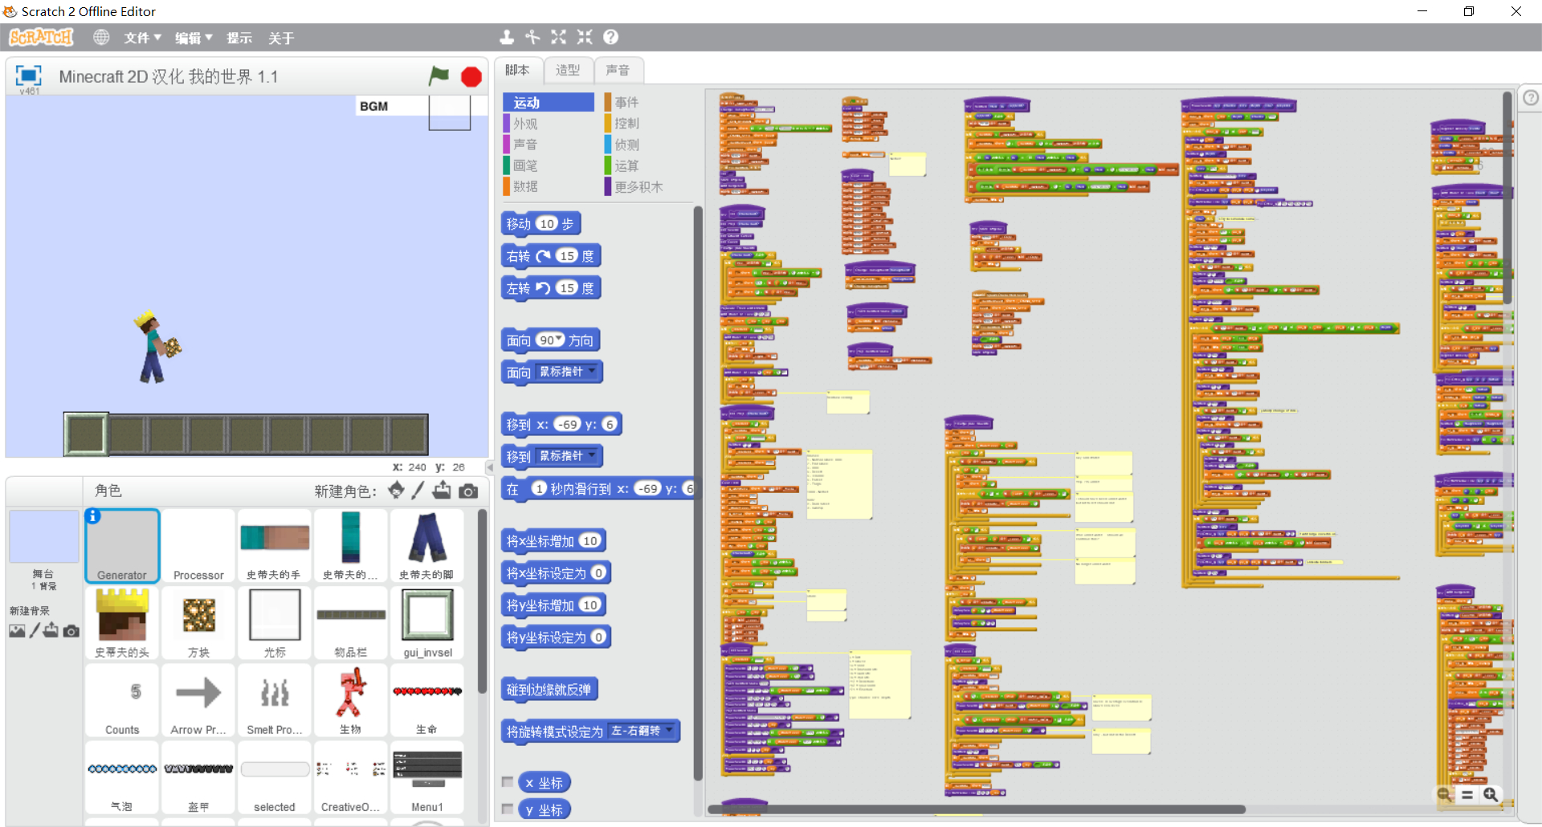
Task: Switch to 造型 costumes tab
Action: point(568,70)
